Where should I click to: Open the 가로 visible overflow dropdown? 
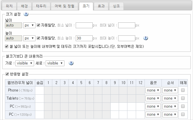click(25, 63)
